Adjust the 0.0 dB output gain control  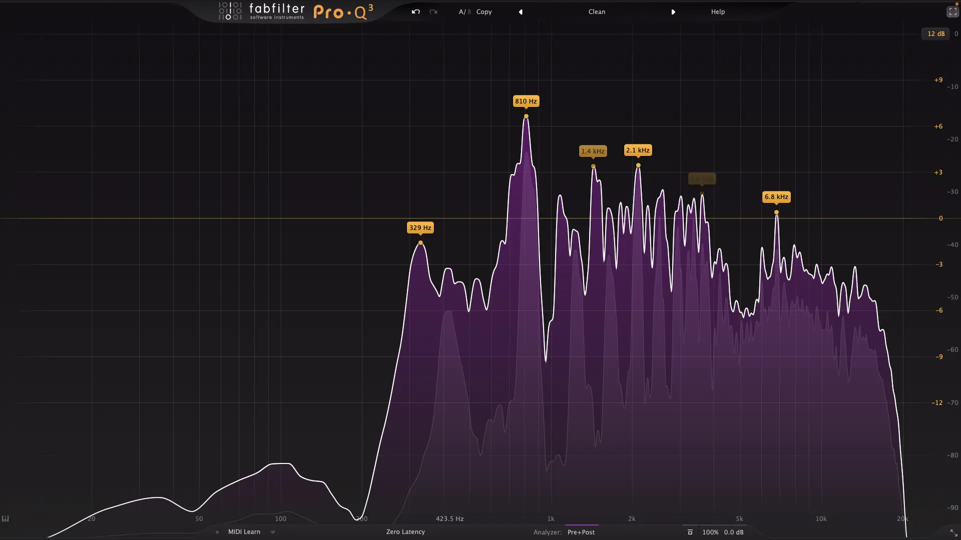coord(734,532)
